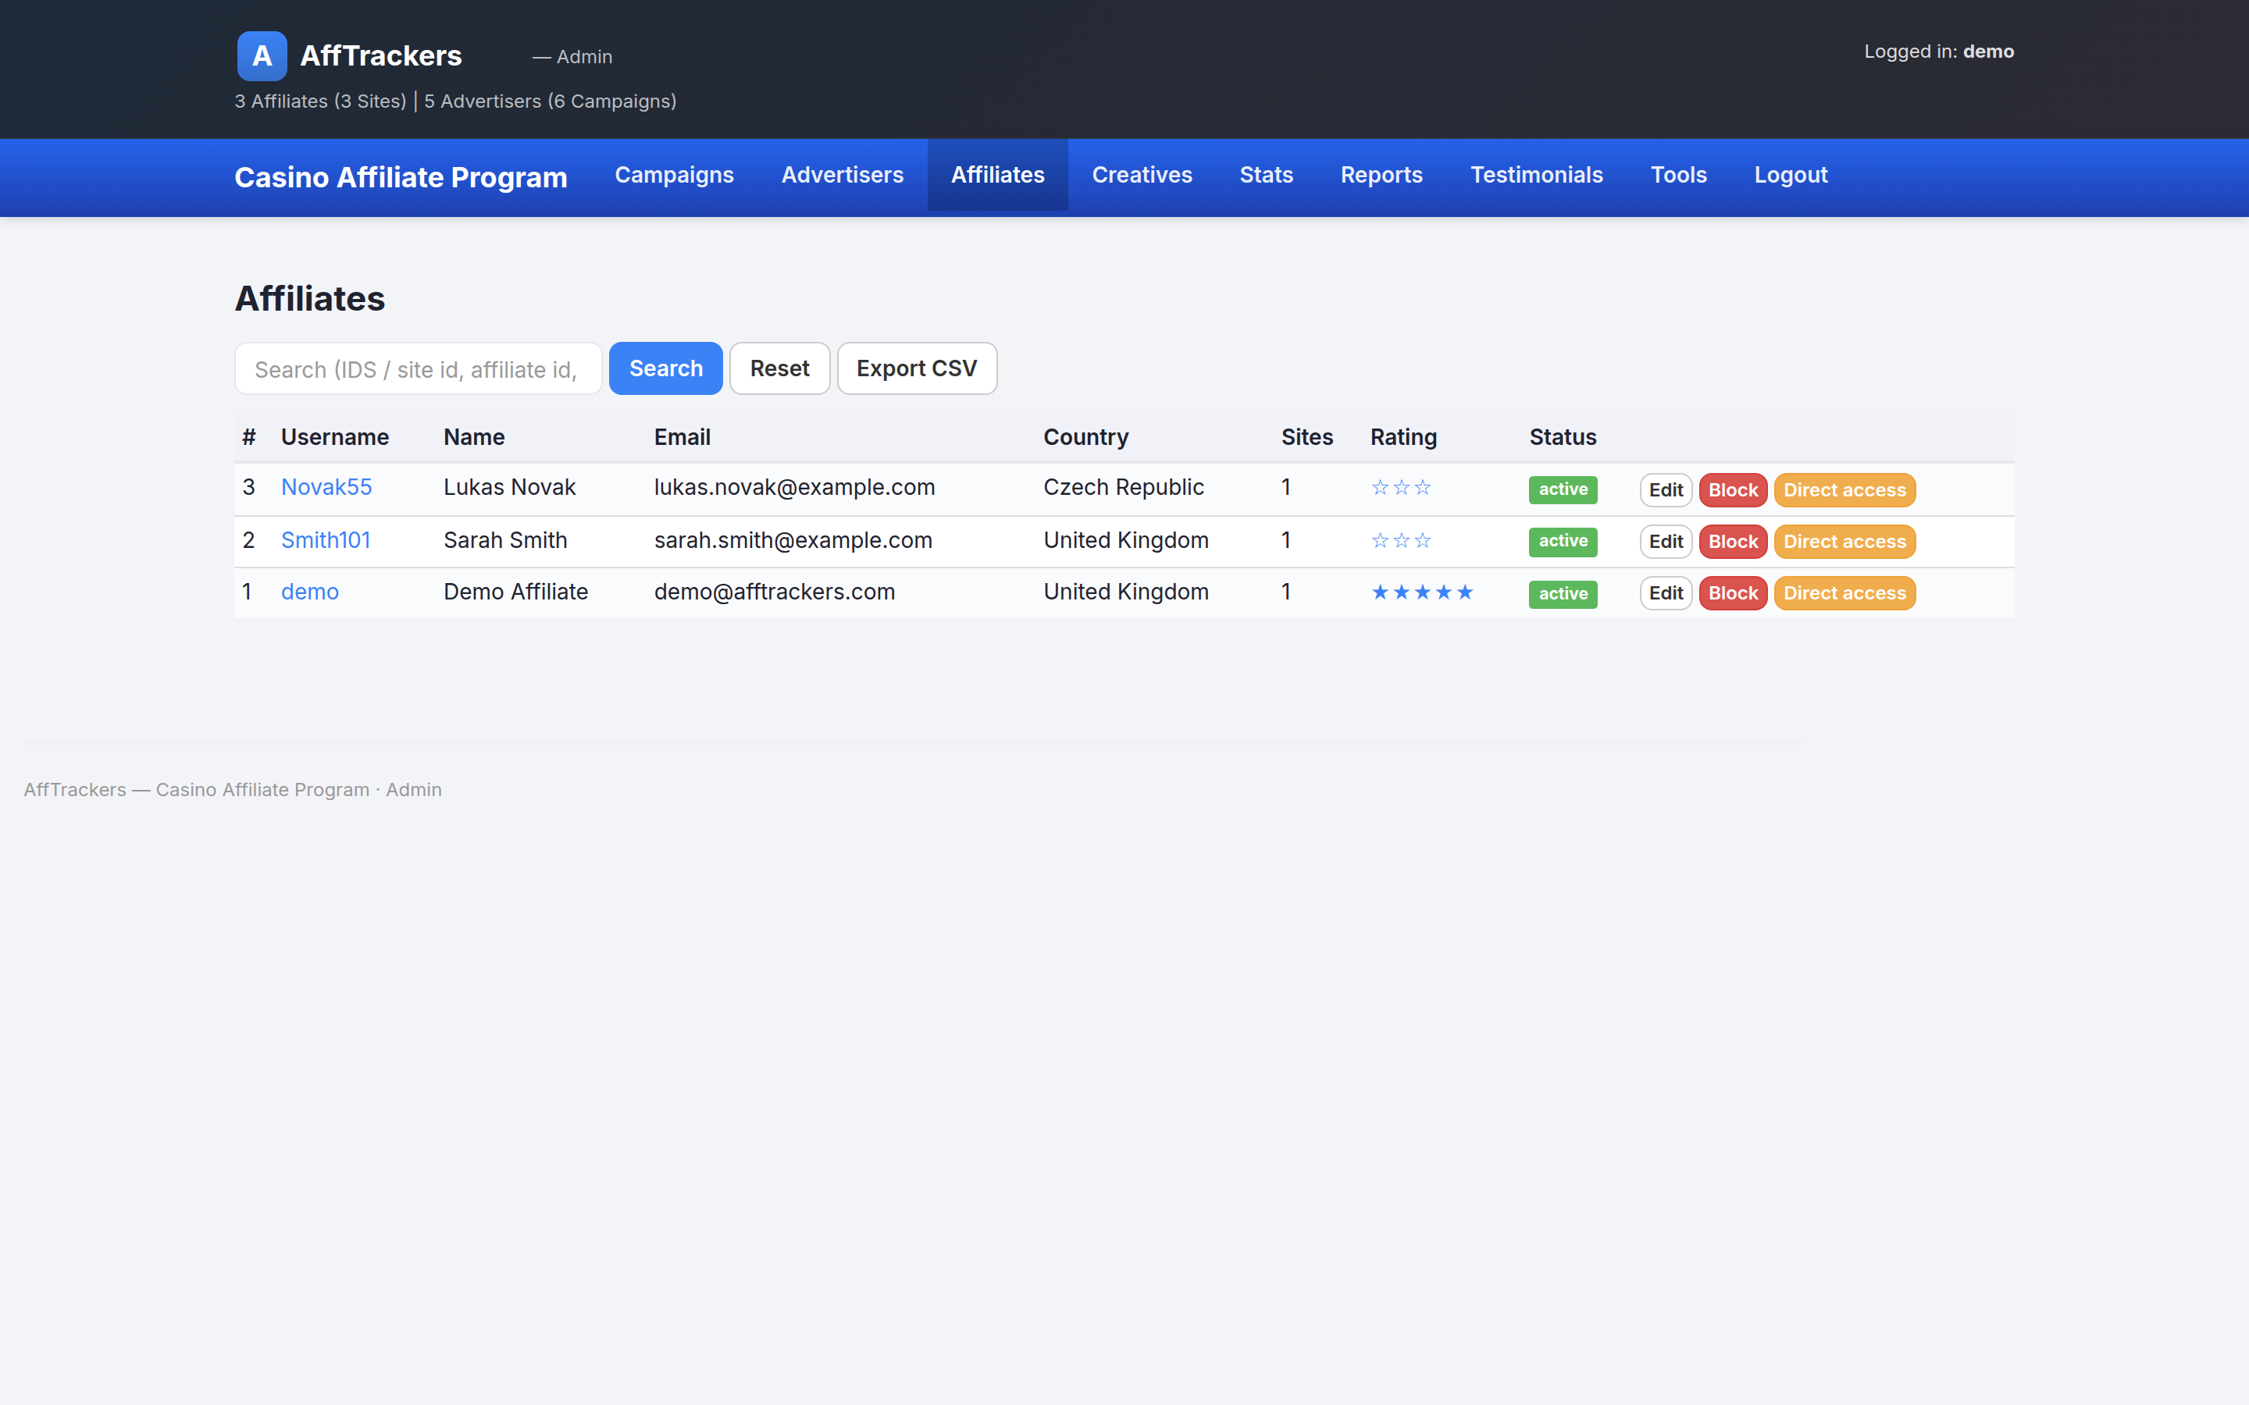2249x1405 pixels.
Task: Click active status badge for demo
Action: click(1563, 594)
